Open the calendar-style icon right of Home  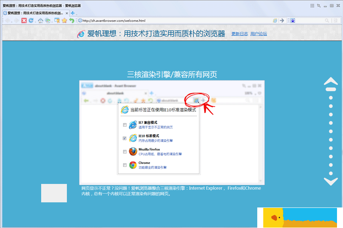tap(48, 21)
